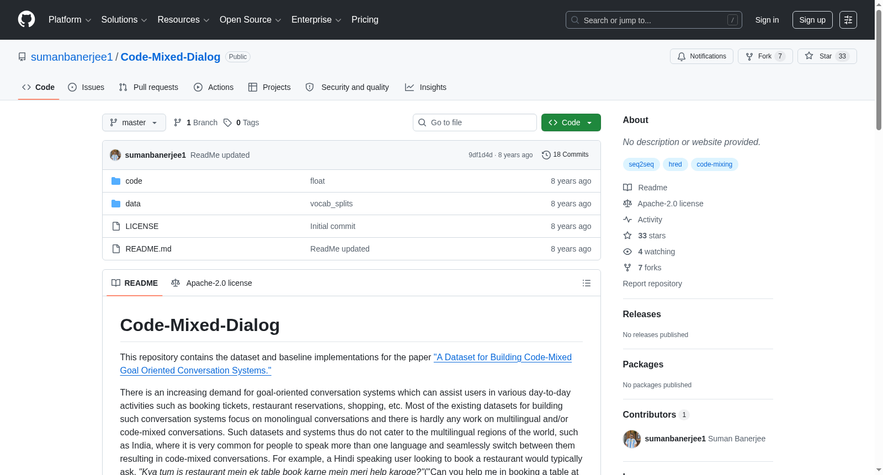Open the green Code dropdown

[571, 122]
